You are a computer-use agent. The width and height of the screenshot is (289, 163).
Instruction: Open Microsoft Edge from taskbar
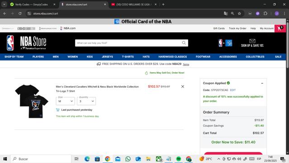click(x=87, y=159)
